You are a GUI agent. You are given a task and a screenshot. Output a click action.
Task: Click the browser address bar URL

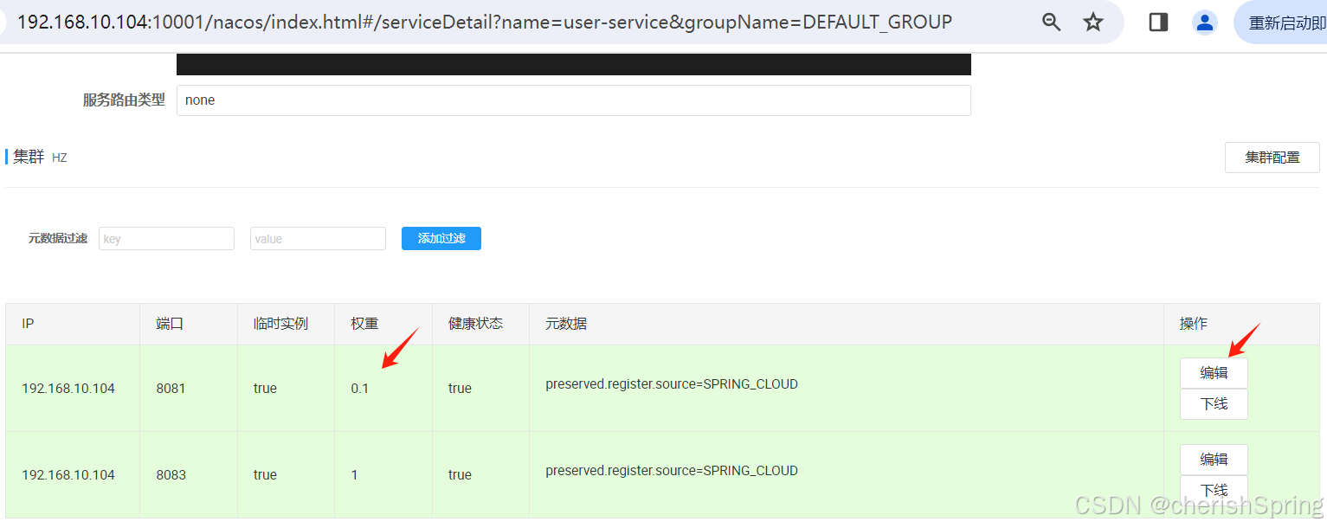tap(485, 23)
